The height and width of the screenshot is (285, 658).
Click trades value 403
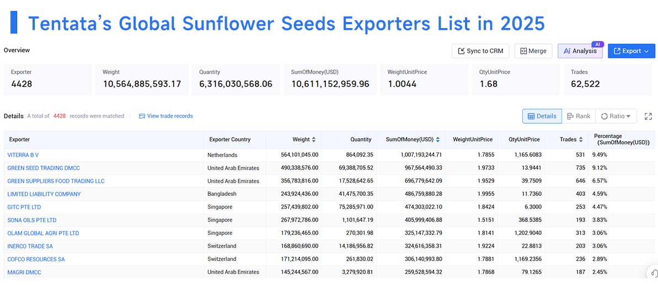(580, 194)
